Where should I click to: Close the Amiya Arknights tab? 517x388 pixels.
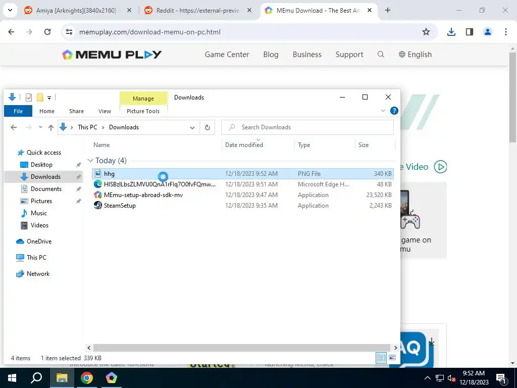tap(129, 11)
